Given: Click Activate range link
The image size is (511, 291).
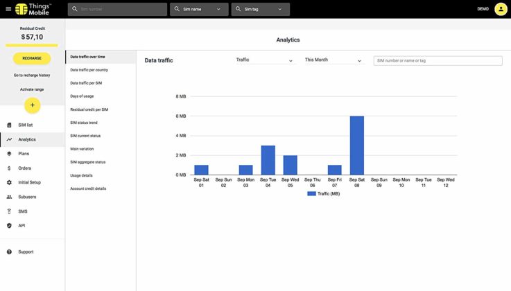Looking at the screenshot, I should 32,89.
